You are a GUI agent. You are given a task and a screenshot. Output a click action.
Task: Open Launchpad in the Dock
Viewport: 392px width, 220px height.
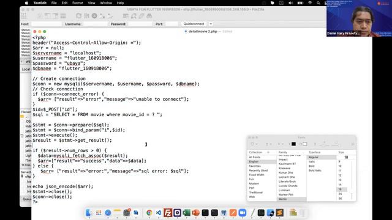99,213
